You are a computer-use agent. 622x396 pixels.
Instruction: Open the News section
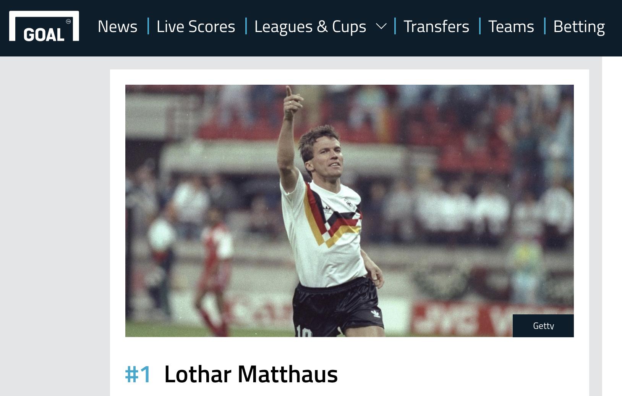click(x=117, y=26)
